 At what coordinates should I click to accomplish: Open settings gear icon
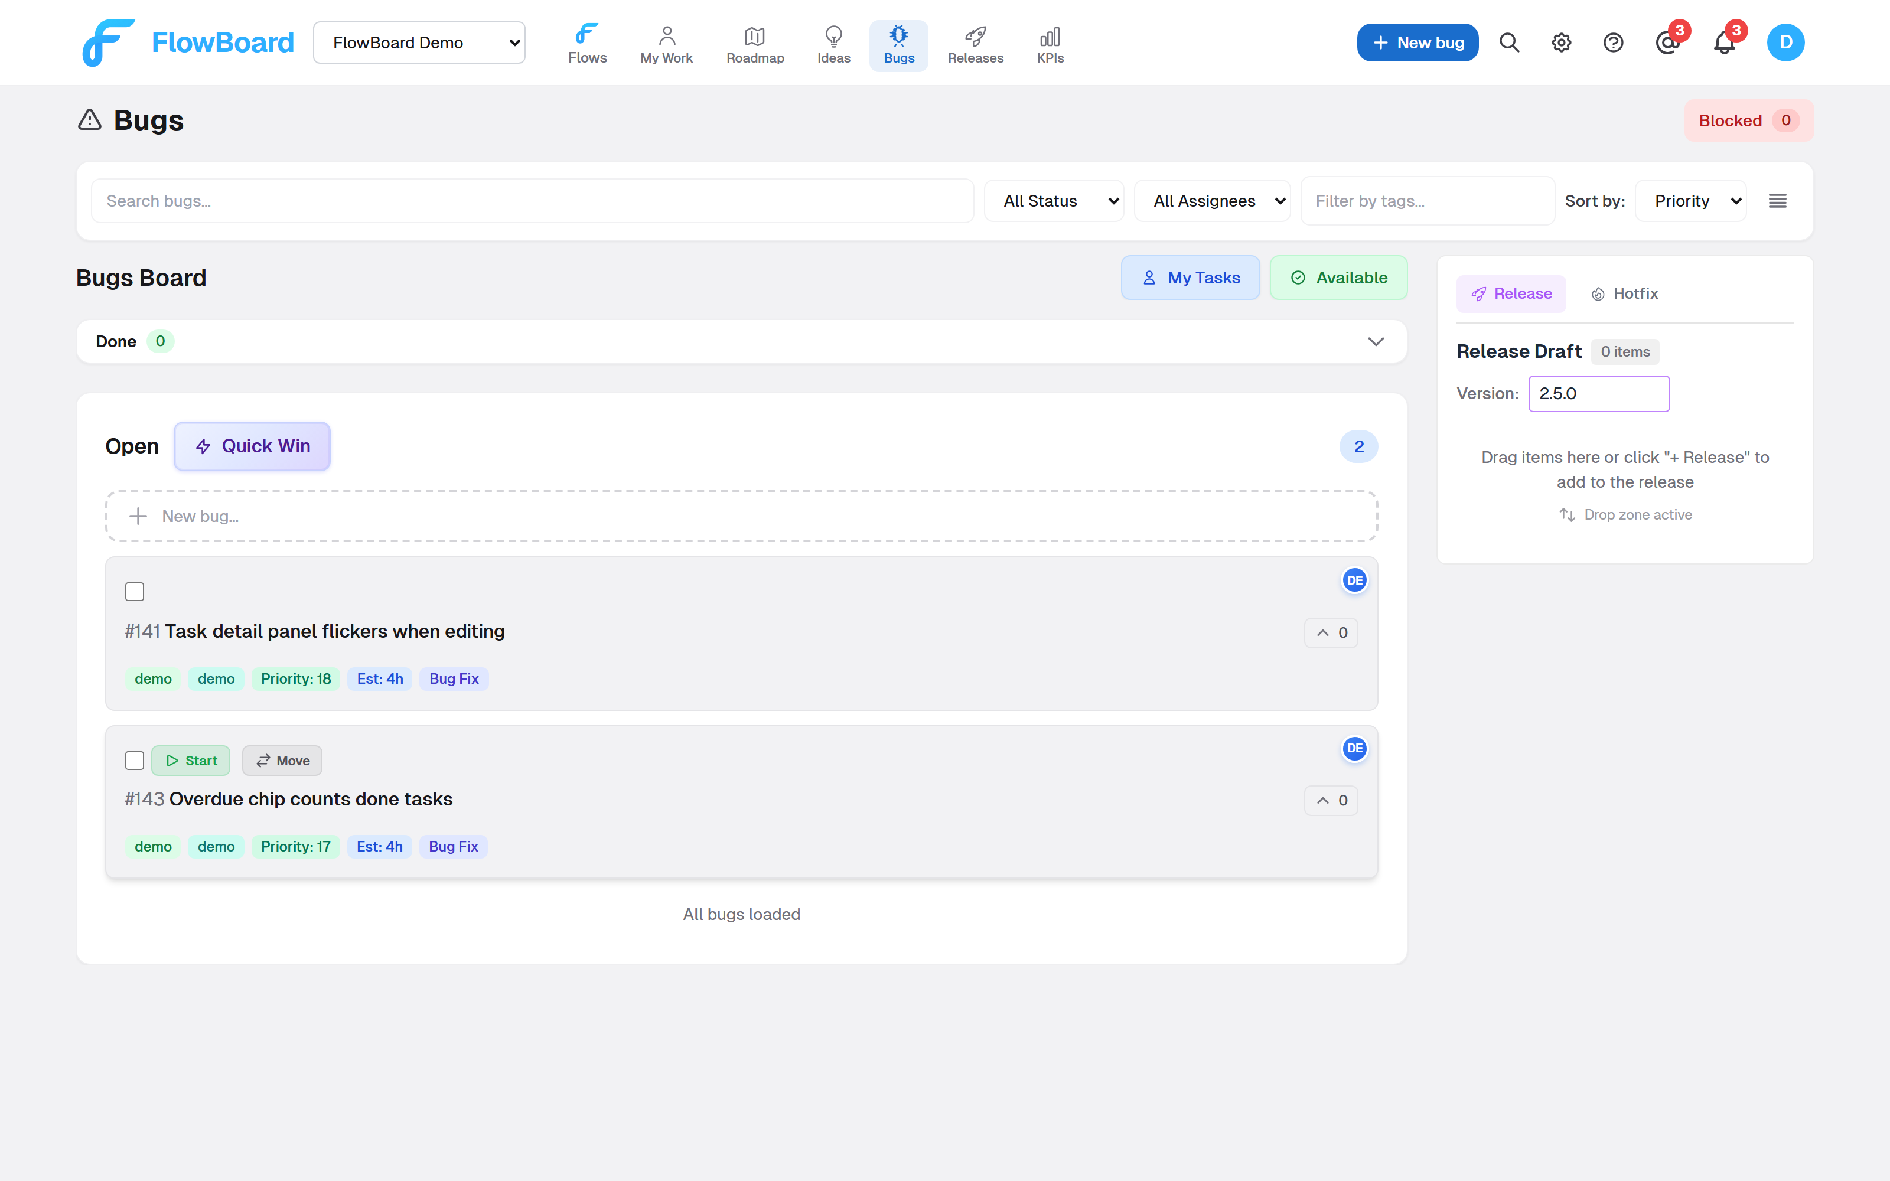pos(1561,42)
